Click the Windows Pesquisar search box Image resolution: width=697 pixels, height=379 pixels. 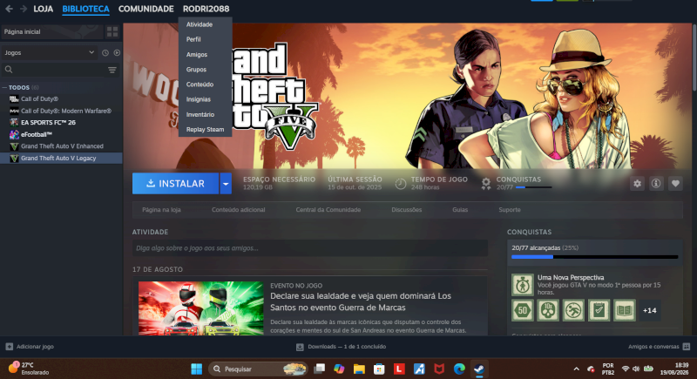click(x=258, y=369)
